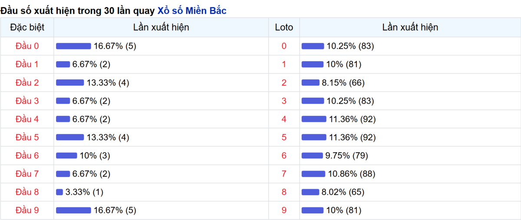Click Loto 2 8.15% (66) bar
The width and height of the screenshot is (521, 220).
tap(311, 82)
